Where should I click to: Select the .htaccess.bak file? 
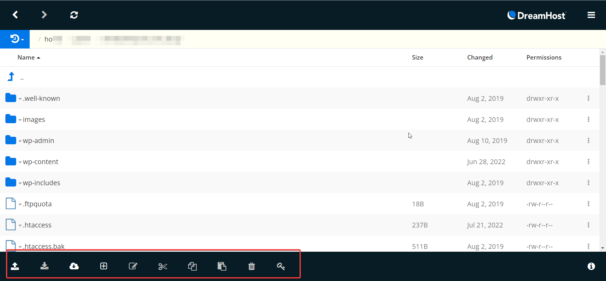point(44,246)
